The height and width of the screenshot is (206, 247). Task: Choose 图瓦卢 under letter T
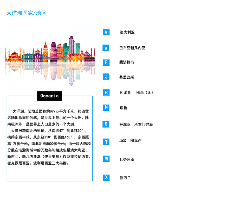(136, 141)
